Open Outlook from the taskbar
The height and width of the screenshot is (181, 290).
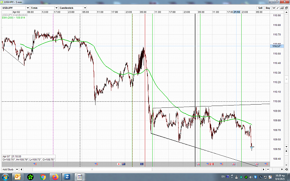(18, 177)
